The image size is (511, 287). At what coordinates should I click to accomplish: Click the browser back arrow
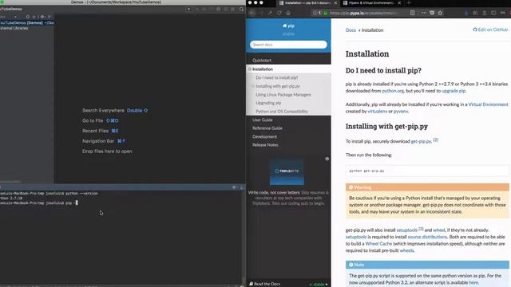(x=252, y=13)
